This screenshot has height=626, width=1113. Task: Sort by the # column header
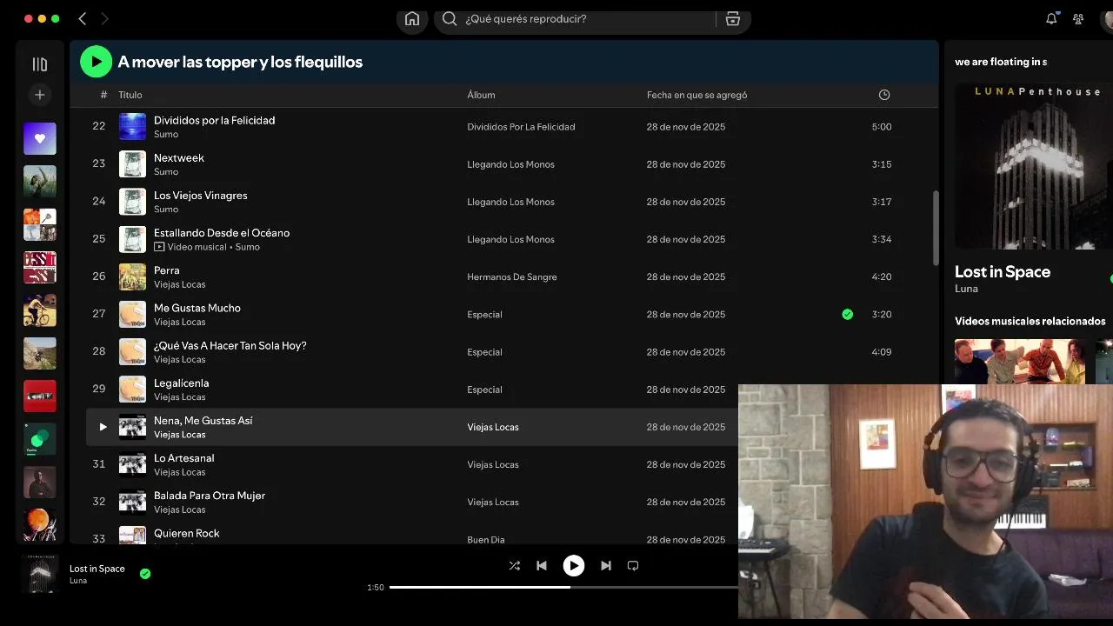click(103, 95)
